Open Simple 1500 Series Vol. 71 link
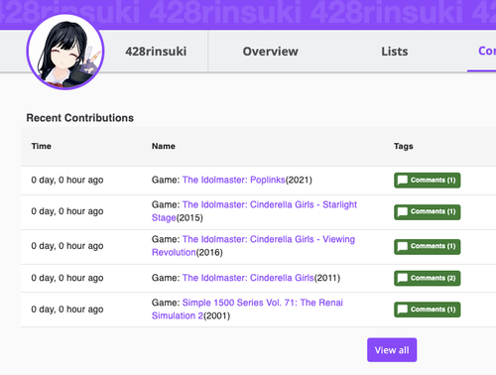Viewport: 496px width, 375px height. 247,309
